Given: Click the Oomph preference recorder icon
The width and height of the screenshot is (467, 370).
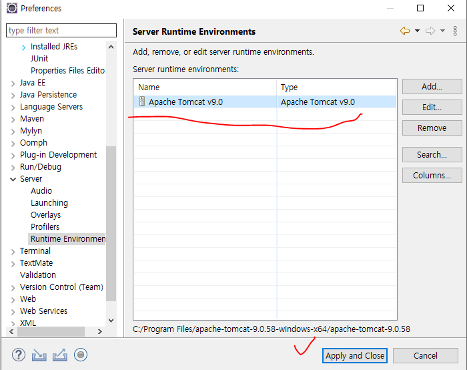Looking at the screenshot, I should coord(81,355).
